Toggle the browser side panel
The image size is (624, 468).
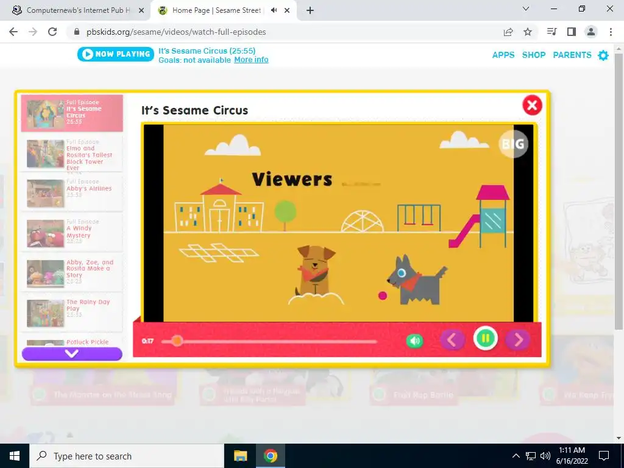click(x=572, y=32)
